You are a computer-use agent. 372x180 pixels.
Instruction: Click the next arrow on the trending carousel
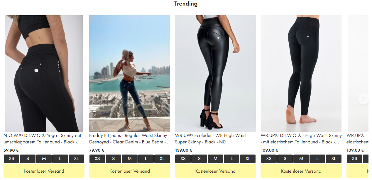coord(363,99)
